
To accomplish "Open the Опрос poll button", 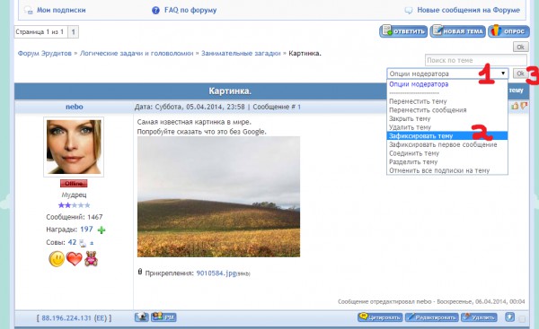I will click(508, 31).
